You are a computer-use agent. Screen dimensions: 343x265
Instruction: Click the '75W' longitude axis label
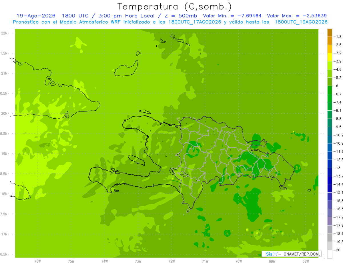(71, 261)
